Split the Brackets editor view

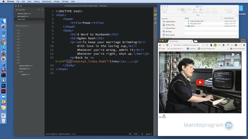(x=42, y=10)
